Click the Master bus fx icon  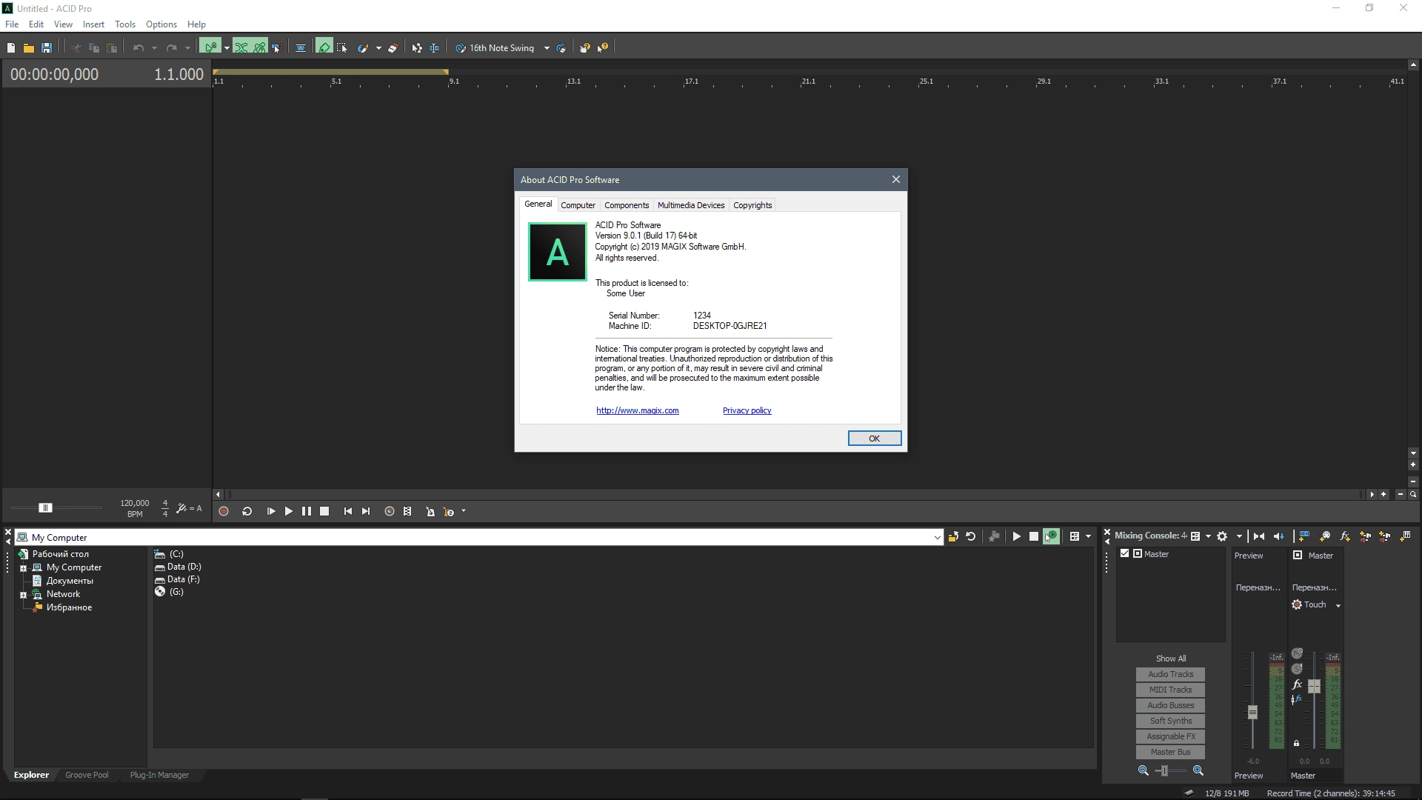coord(1297,684)
